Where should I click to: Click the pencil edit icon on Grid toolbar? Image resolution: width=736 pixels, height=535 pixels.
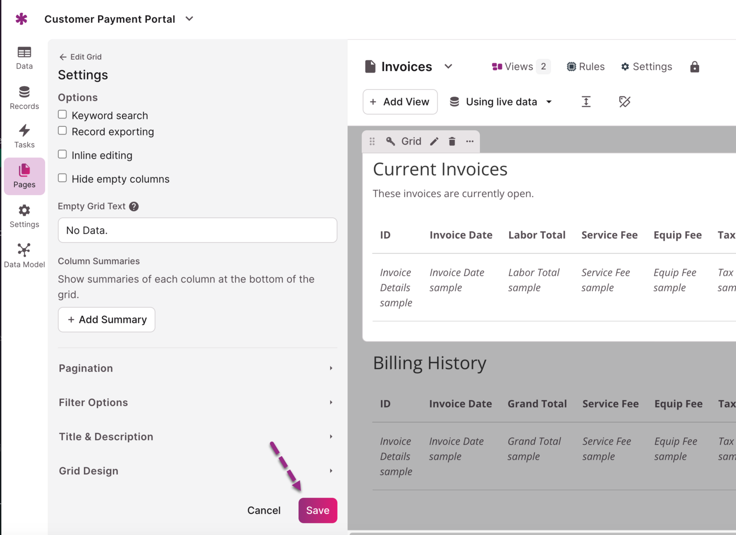click(x=434, y=142)
